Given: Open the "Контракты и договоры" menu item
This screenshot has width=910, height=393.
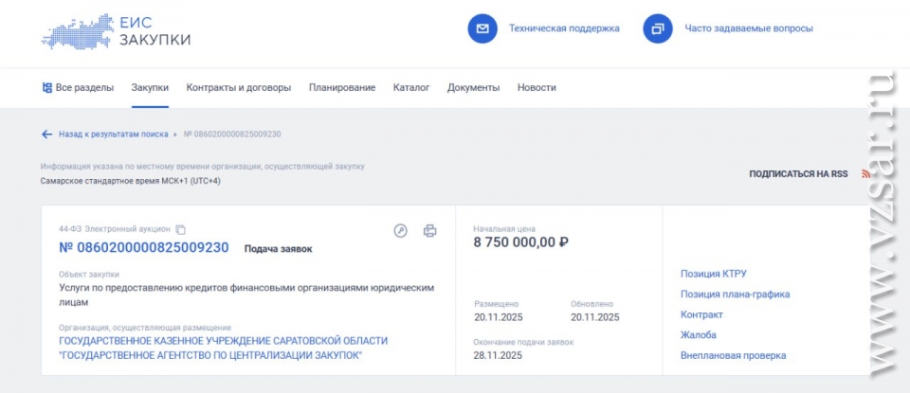Looking at the screenshot, I should tap(239, 88).
